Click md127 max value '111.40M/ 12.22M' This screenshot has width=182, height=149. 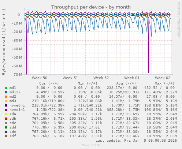161,92
